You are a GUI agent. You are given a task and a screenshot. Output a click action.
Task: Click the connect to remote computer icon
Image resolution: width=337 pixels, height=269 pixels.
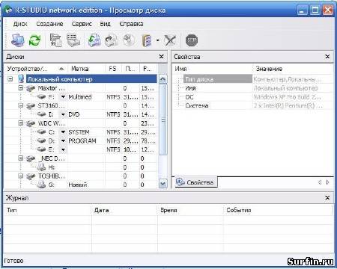coord(18,40)
